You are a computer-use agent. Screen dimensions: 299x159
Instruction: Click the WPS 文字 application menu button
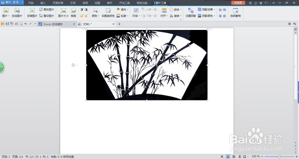(12, 2)
